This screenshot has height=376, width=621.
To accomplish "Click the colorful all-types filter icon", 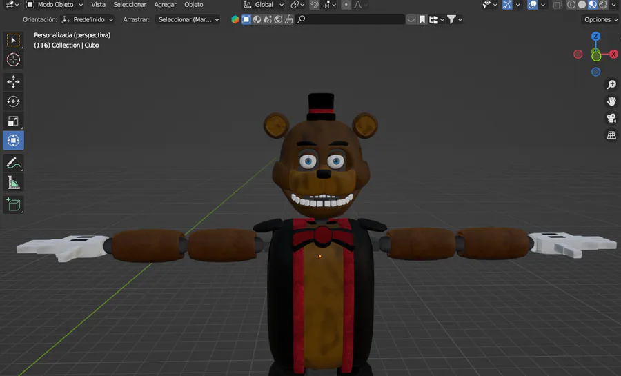I will [x=235, y=19].
